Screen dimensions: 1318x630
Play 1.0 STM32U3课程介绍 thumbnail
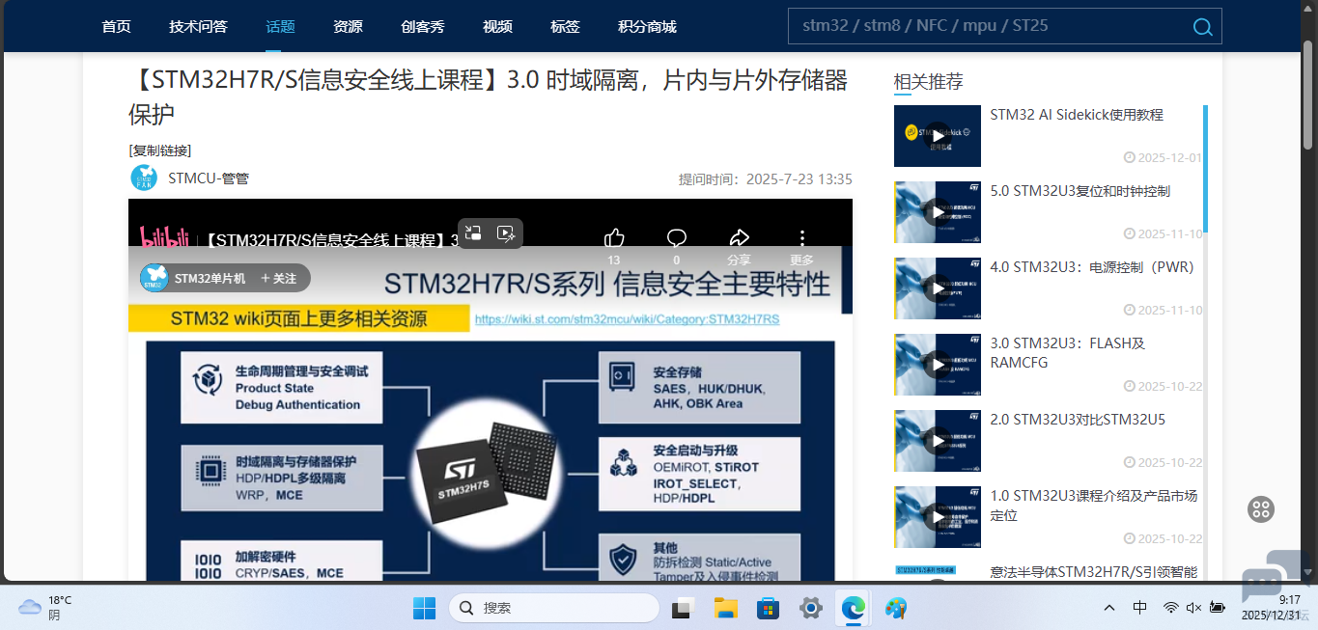(937, 517)
